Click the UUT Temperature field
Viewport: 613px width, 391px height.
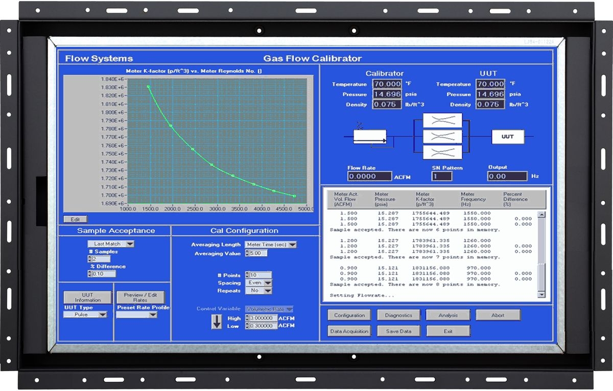[490, 84]
